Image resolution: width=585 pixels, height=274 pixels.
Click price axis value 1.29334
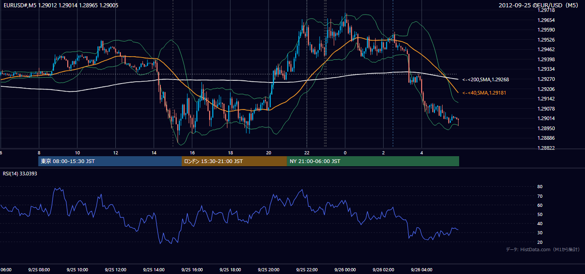click(x=547, y=69)
